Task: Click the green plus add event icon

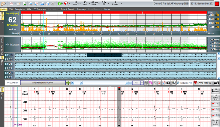Action: tap(68, 83)
